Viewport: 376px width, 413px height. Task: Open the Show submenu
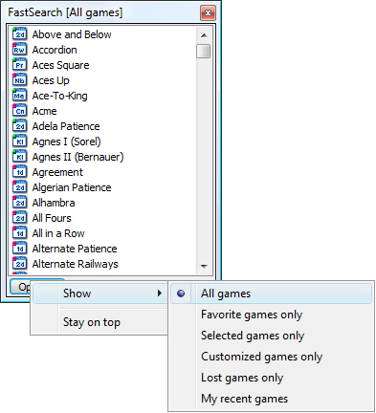[100, 293]
